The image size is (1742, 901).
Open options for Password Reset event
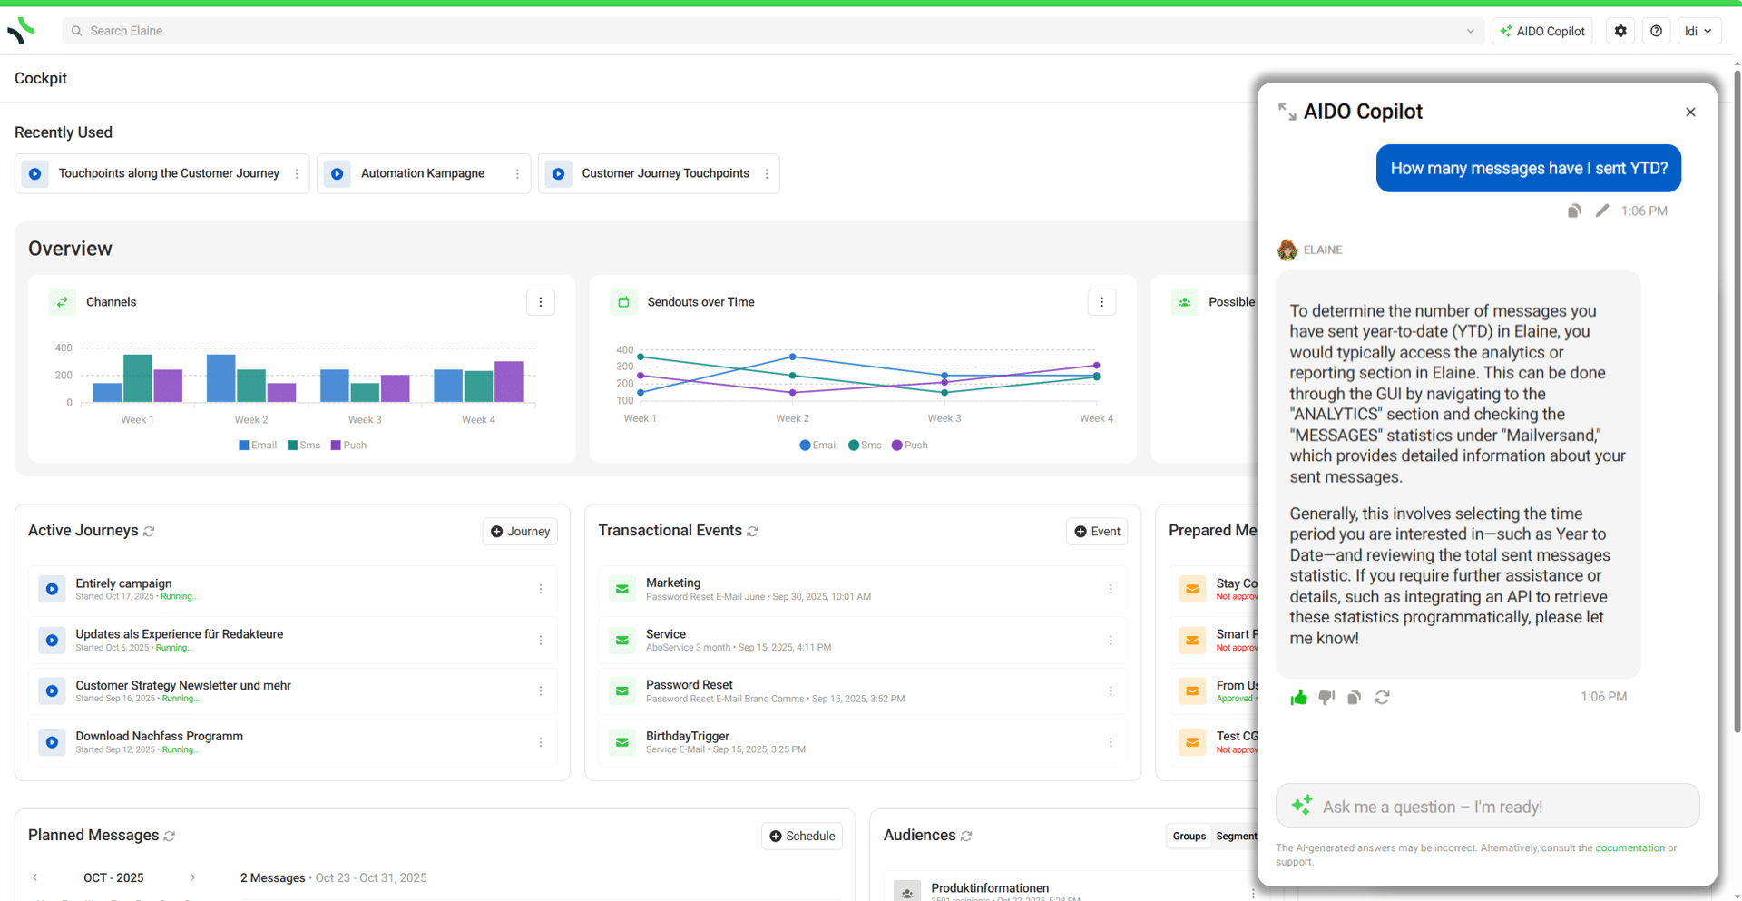[1111, 691]
